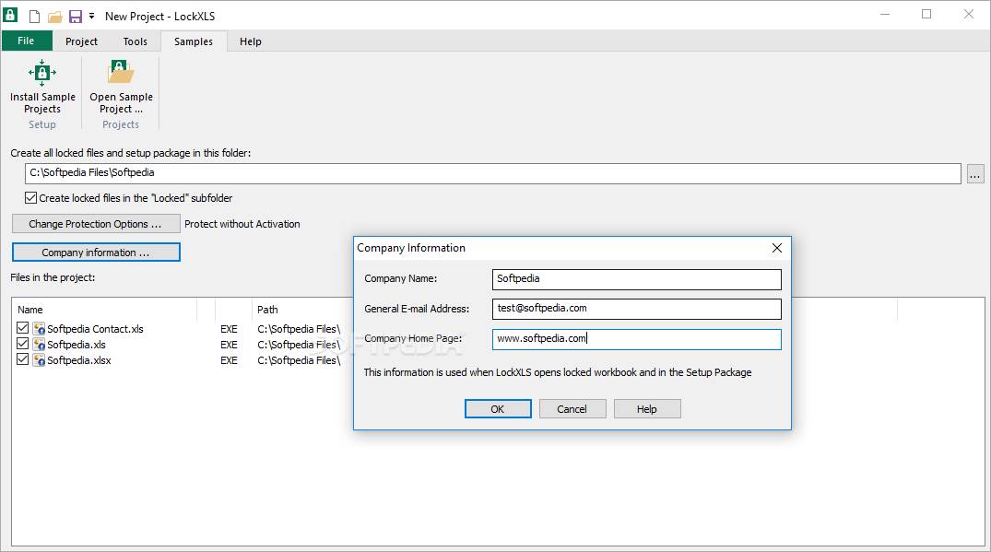The width and height of the screenshot is (991, 552).
Task: Maximize the LockXLS window
Action: pos(926,15)
